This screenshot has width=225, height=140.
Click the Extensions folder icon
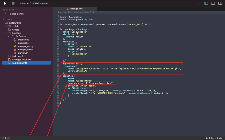[x=15, y=39]
